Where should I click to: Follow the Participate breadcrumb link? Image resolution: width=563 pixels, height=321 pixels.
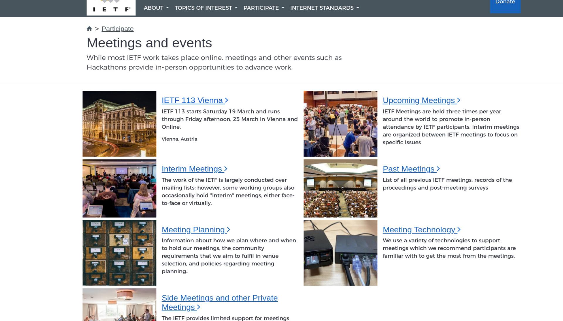click(118, 29)
